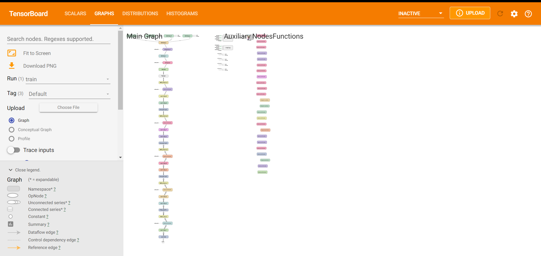Open the settings gear icon
The image size is (541, 256).
click(x=514, y=14)
